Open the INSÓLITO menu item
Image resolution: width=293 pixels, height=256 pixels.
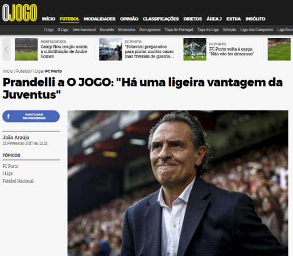(255, 19)
